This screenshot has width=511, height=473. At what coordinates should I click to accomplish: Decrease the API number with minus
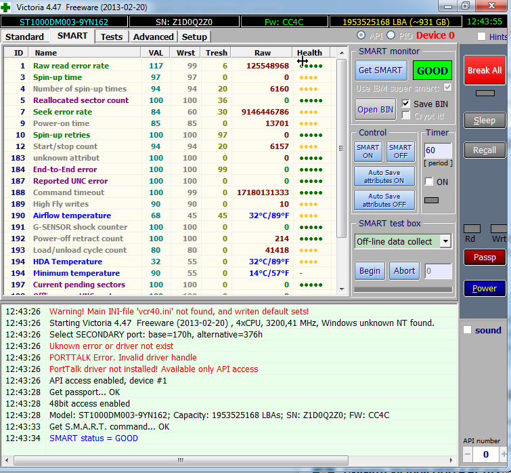point(468,454)
